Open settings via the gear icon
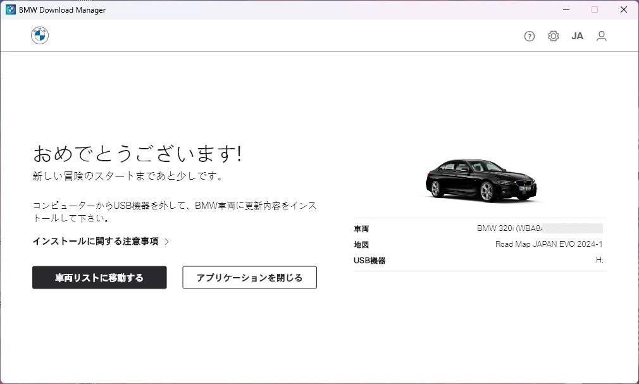The width and height of the screenshot is (639, 384). [x=553, y=36]
